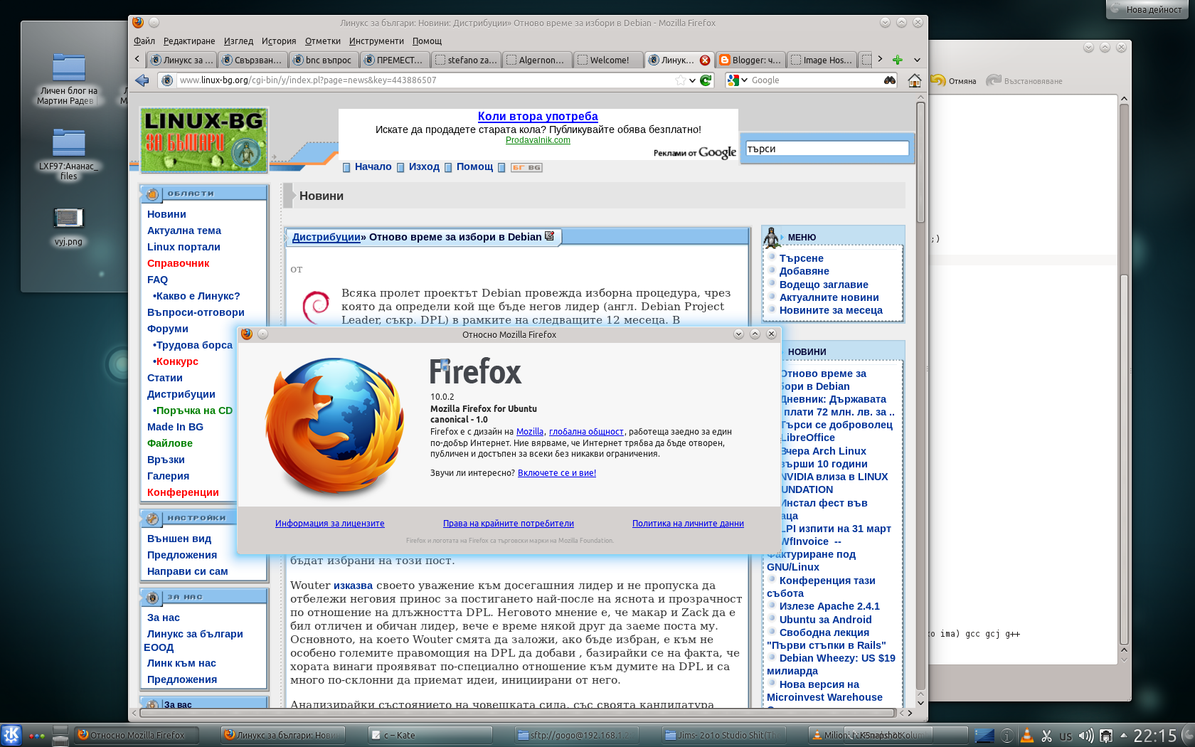The width and height of the screenshot is (1195, 747).
Task: Go back with the blue arrow button
Action: [142, 80]
